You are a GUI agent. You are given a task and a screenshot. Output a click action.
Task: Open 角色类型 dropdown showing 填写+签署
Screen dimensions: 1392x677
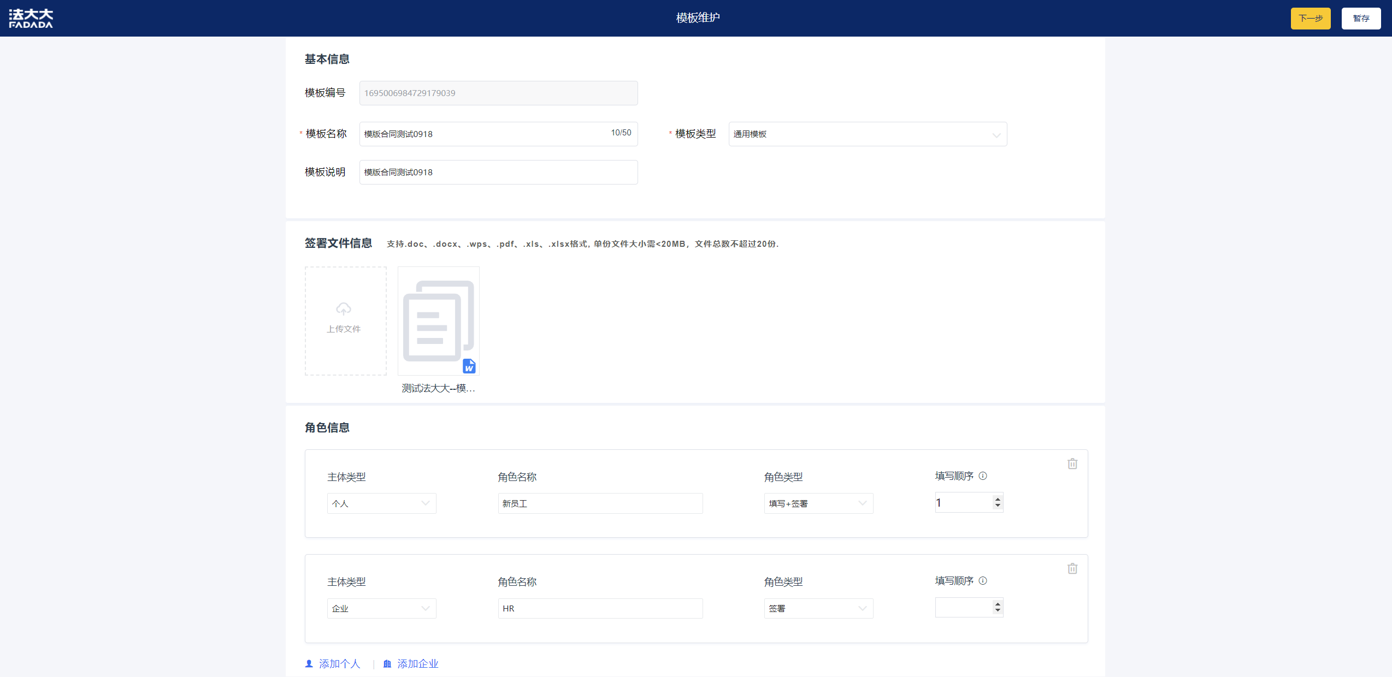(818, 503)
